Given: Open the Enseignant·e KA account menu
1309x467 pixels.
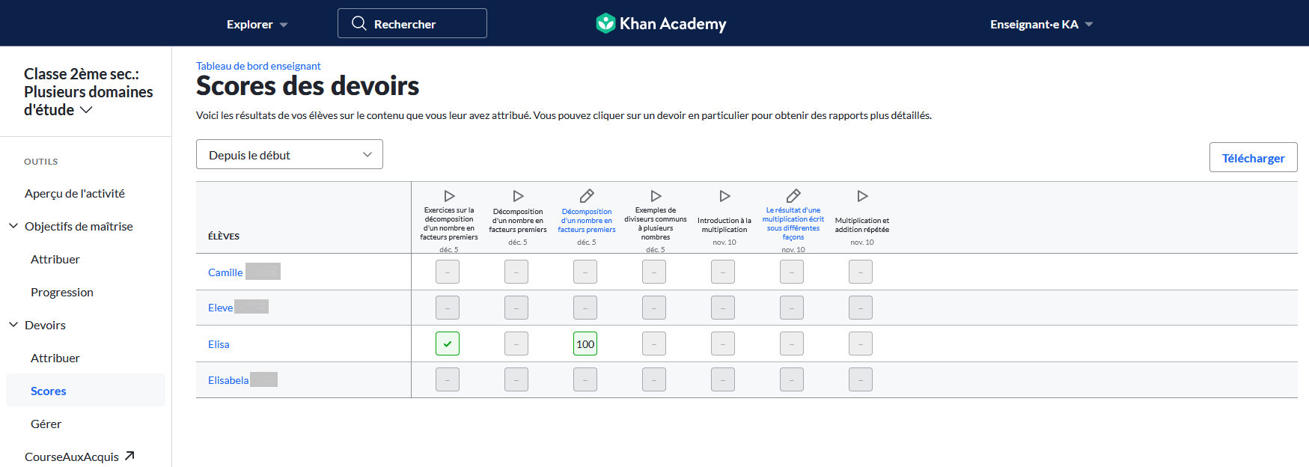Looking at the screenshot, I should pos(1041,24).
